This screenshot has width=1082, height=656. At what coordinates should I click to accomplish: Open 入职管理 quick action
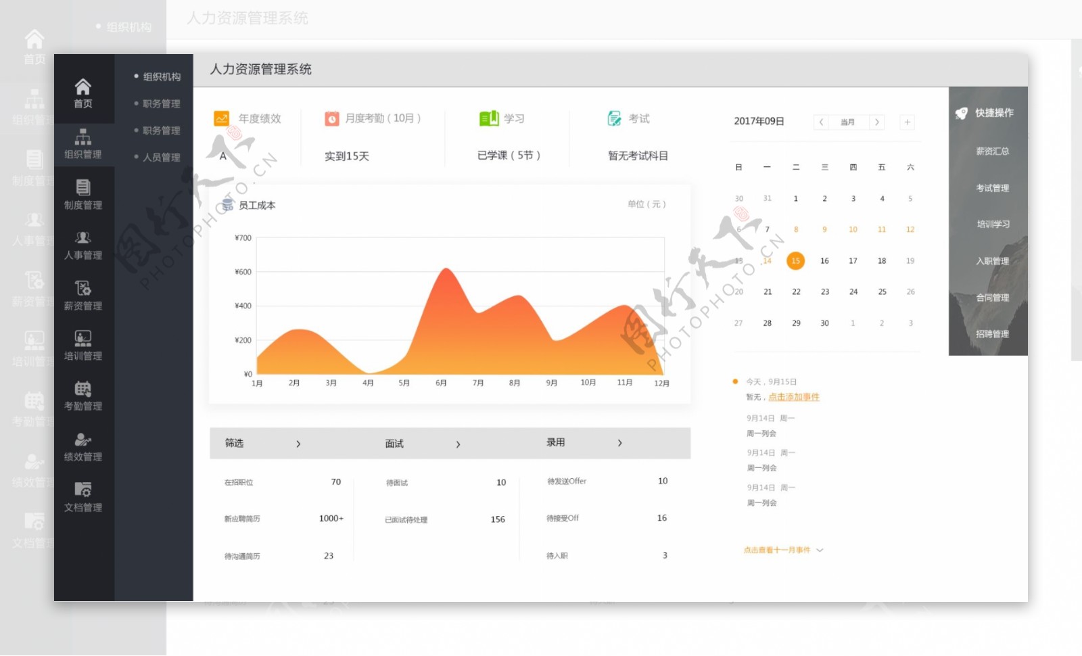pos(992,261)
